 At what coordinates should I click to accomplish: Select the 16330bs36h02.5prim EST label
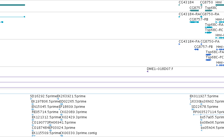coord(207,102)
